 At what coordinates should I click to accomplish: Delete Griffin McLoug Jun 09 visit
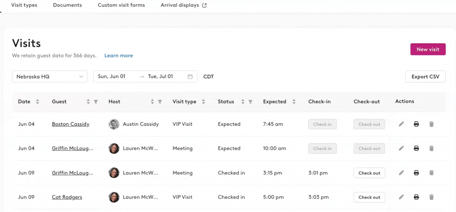(431, 173)
